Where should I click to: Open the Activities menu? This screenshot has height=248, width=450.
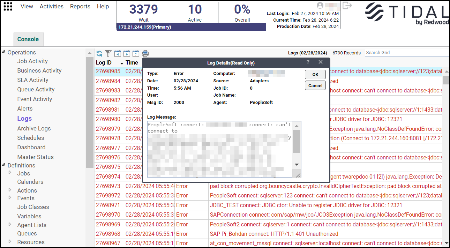[x=51, y=6]
